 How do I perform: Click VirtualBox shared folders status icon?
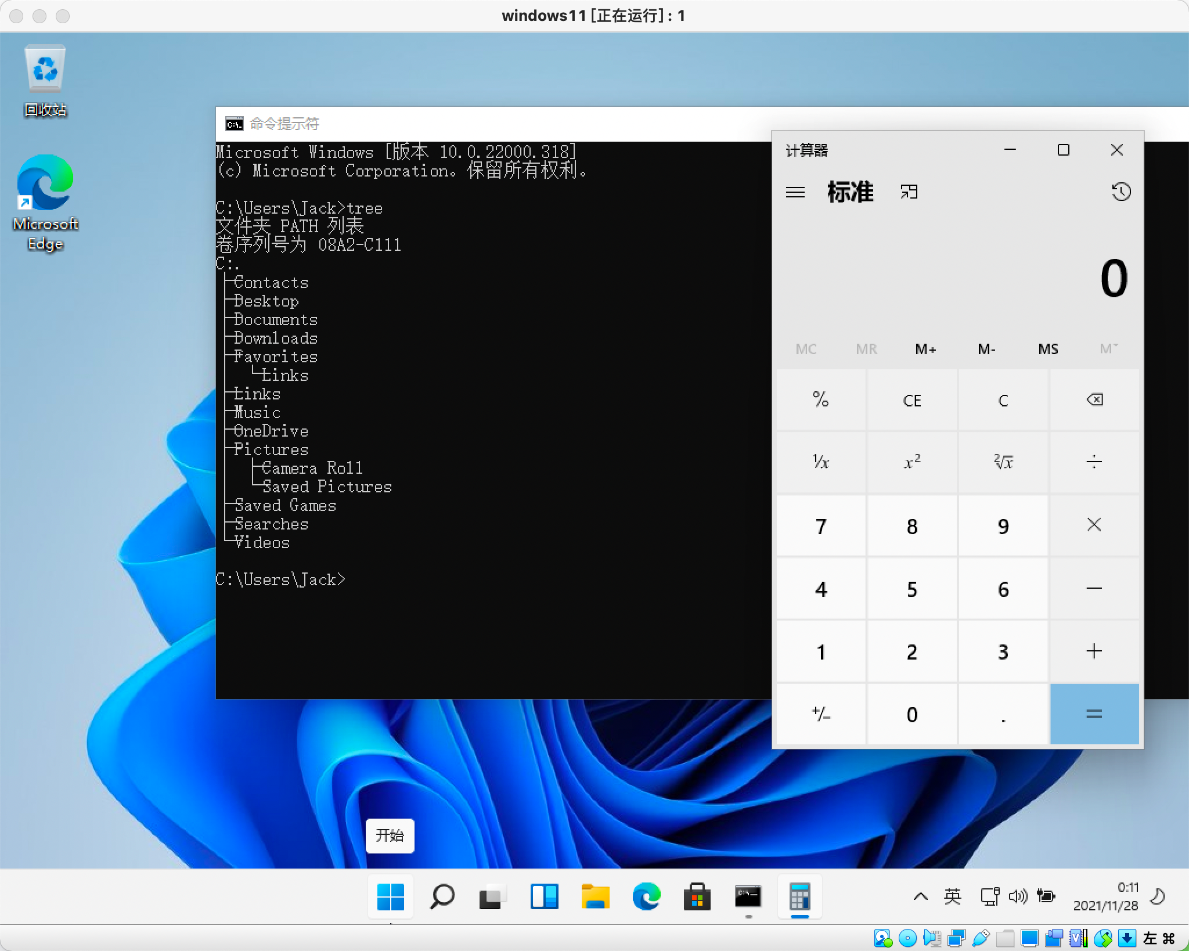tap(1005, 938)
